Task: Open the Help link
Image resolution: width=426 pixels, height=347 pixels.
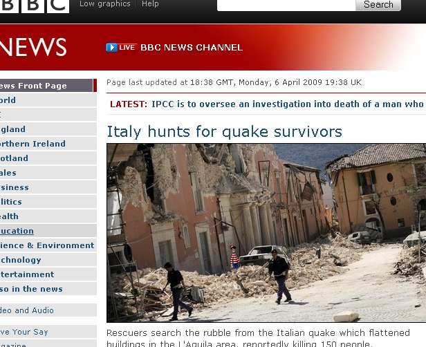Action: click(x=150, y=4)
